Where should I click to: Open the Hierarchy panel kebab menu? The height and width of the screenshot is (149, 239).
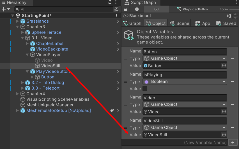[116, 2]
